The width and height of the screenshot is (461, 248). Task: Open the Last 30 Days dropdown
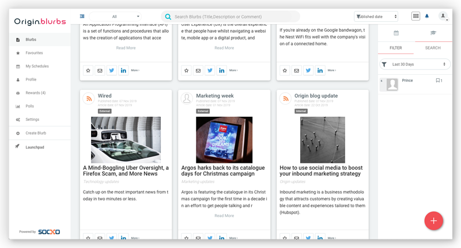[415, 64]
